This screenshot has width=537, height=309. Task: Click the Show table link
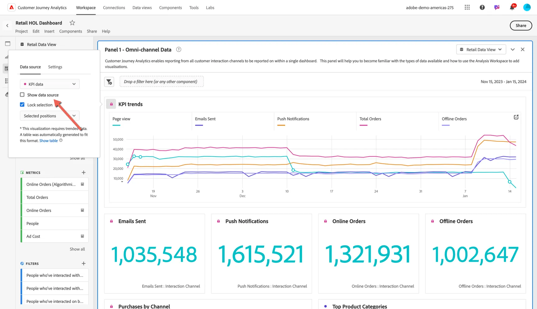[x=48, y=141]
